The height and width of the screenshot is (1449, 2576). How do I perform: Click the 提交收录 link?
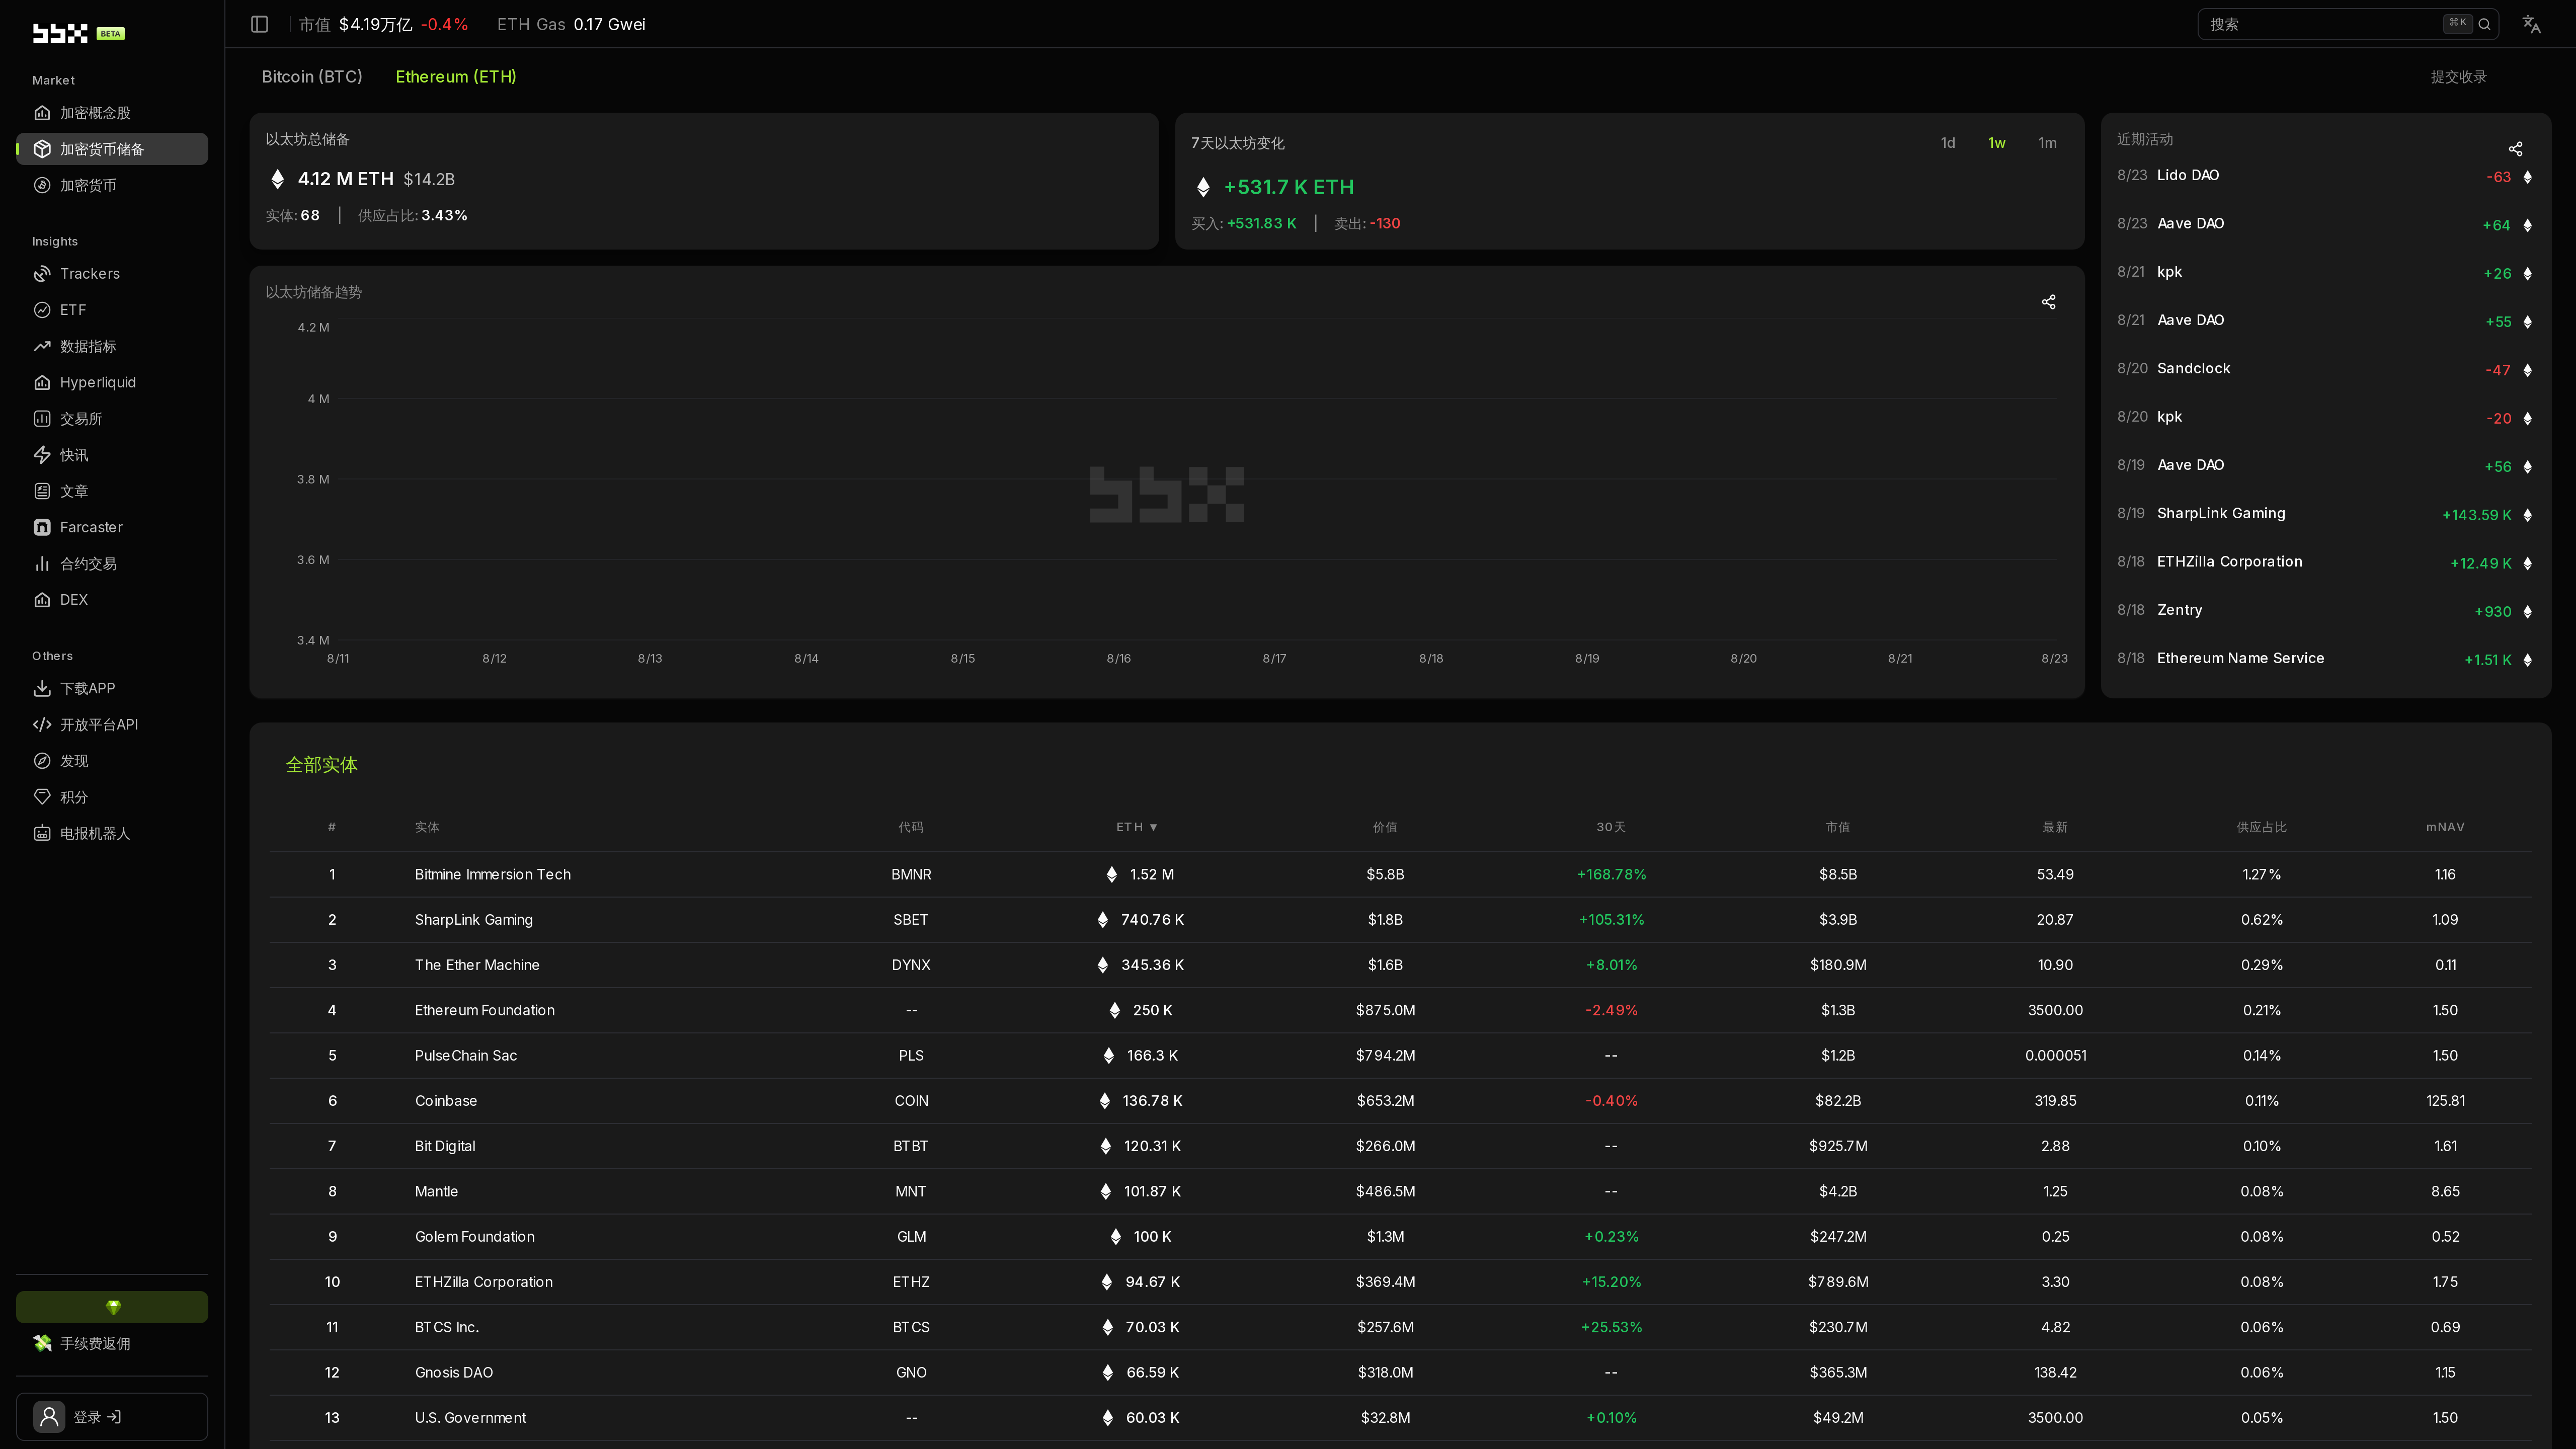coord(2459,77)
